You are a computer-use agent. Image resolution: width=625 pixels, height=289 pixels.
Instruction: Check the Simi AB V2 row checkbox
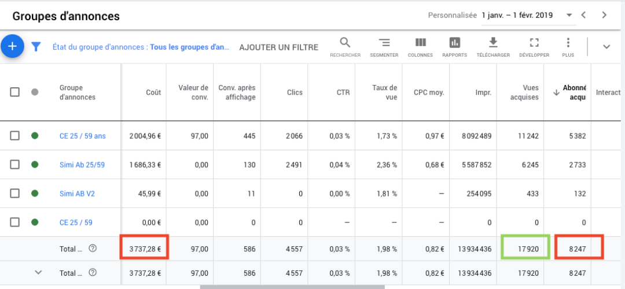15,194
